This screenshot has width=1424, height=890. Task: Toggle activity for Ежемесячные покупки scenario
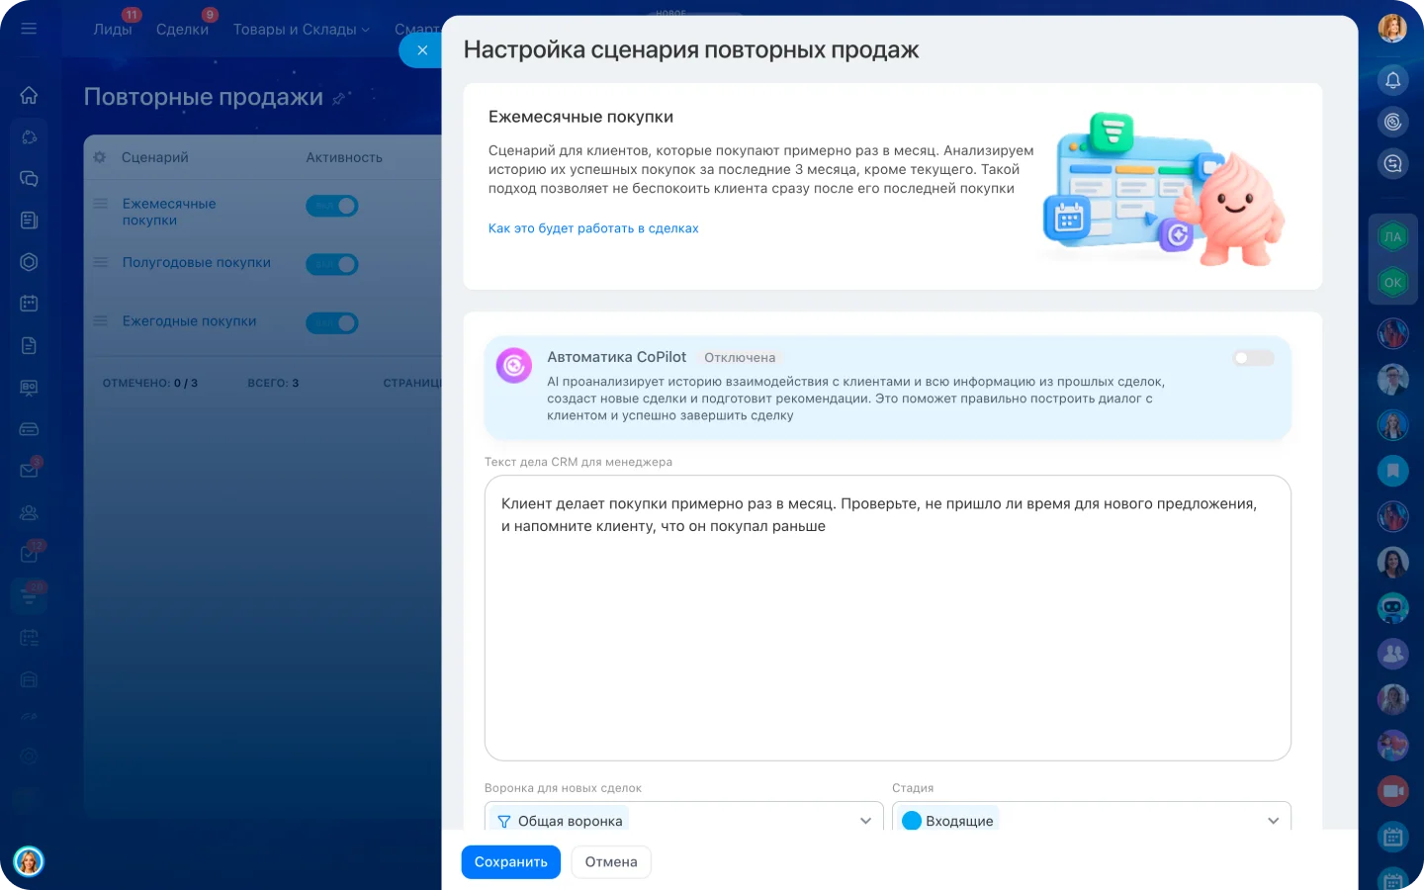(332, 206)
